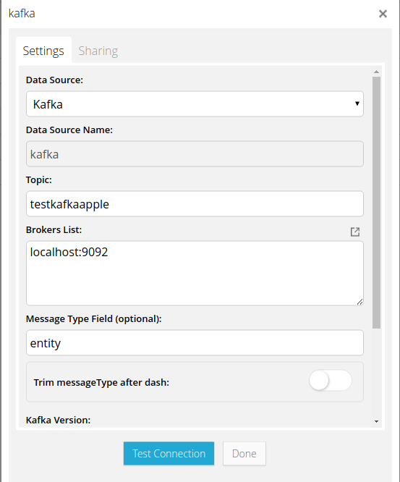Select the Settings tab
The width and height of the screenshot is (400, 482).
[x=43, y=51]
